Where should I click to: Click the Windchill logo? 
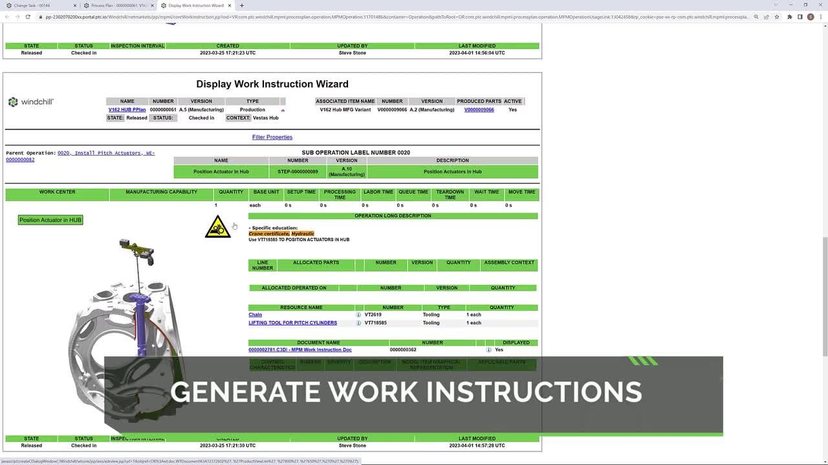(30, 102)
